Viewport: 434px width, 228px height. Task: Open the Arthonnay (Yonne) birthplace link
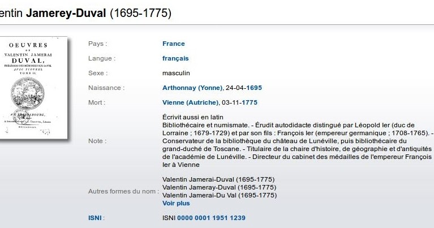pyautogui.click(x=192, y=88)
